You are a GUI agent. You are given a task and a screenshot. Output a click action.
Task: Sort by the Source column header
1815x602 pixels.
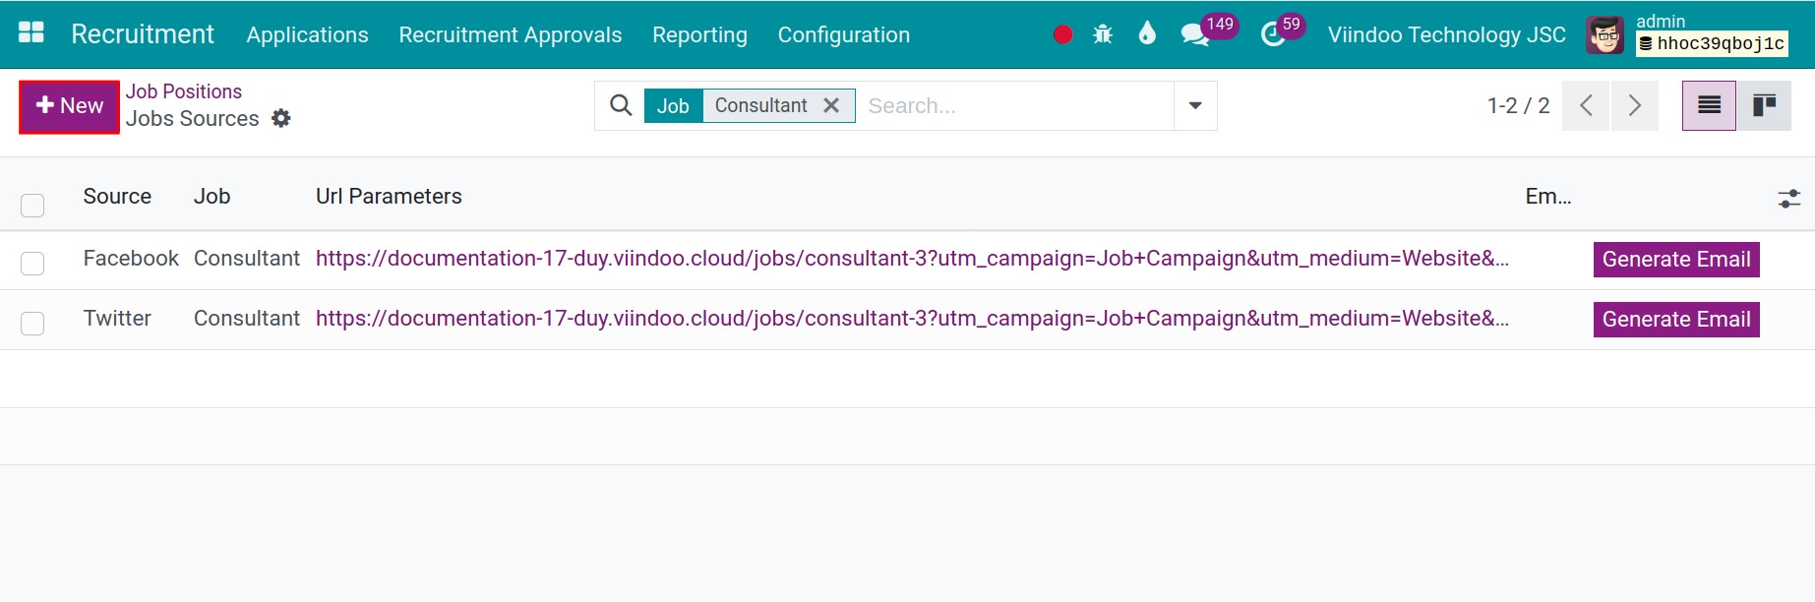117,197
